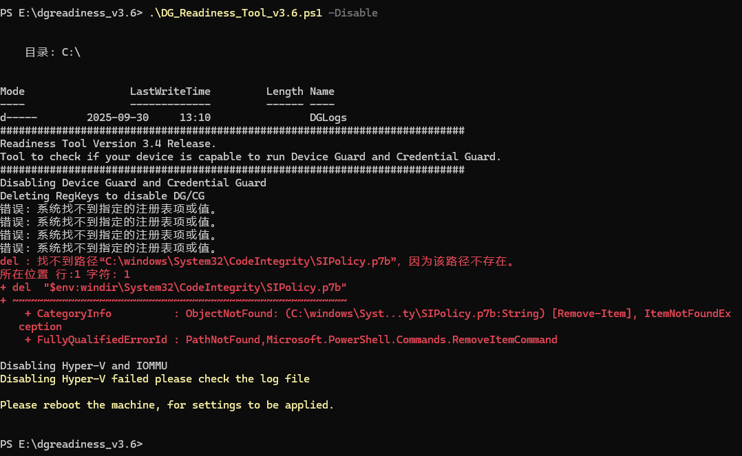Click the Disabling Hyper-V and IOMMU line
Image resolution: width=742 pixels, height=456 pixels.
(x=83, y=366)
